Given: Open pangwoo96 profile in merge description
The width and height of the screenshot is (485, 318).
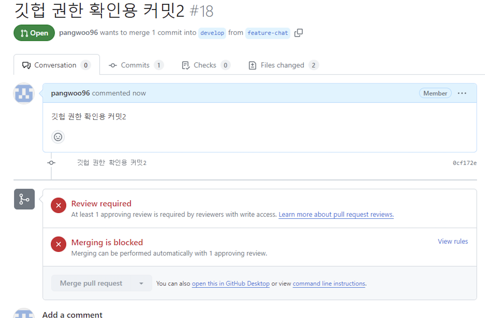Looking at the screenshot, I should click(x=78, y=33).
